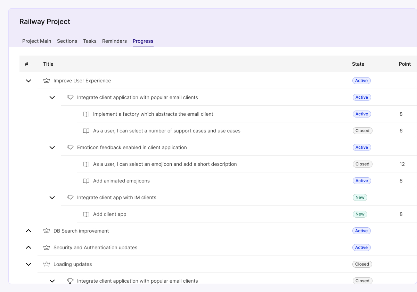The width and height of the screenshot is (417, 292).
Task: Open the Project Main tab
Action: pyautogui.click(x=37, y=41)
